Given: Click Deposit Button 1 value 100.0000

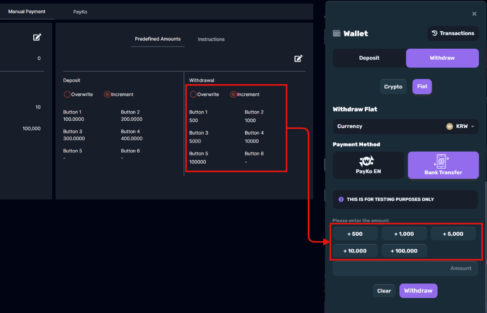Looking at the screenshot, I should point(73,119).
